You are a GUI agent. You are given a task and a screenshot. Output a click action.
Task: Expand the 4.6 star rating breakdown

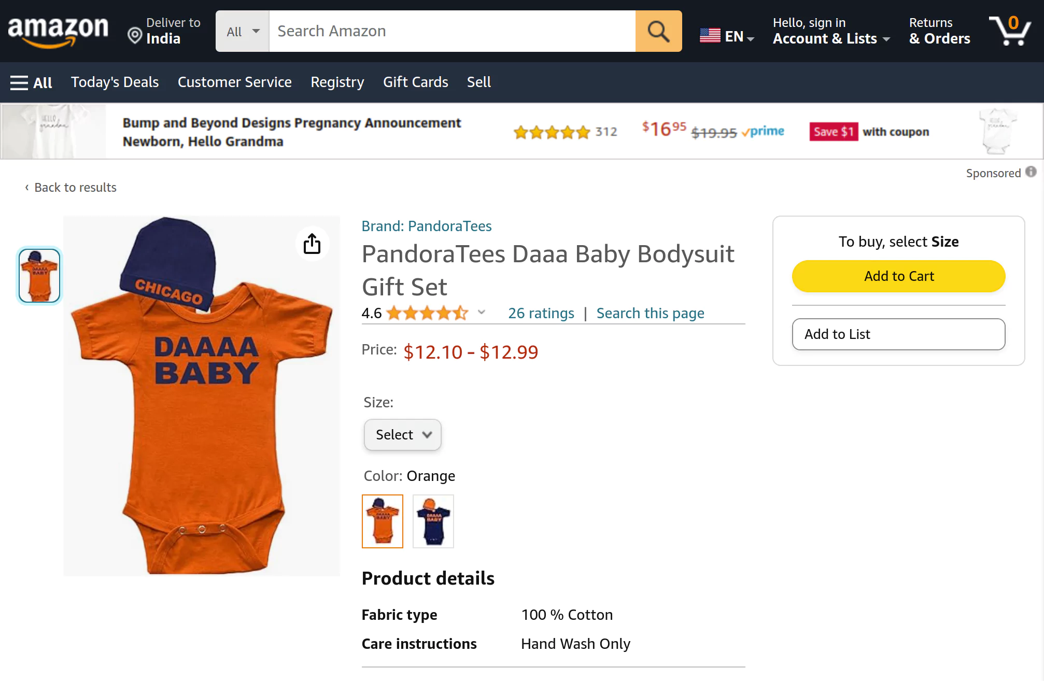482,313
